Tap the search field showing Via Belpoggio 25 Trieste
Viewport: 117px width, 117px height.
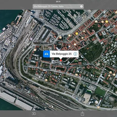[58, 6]
